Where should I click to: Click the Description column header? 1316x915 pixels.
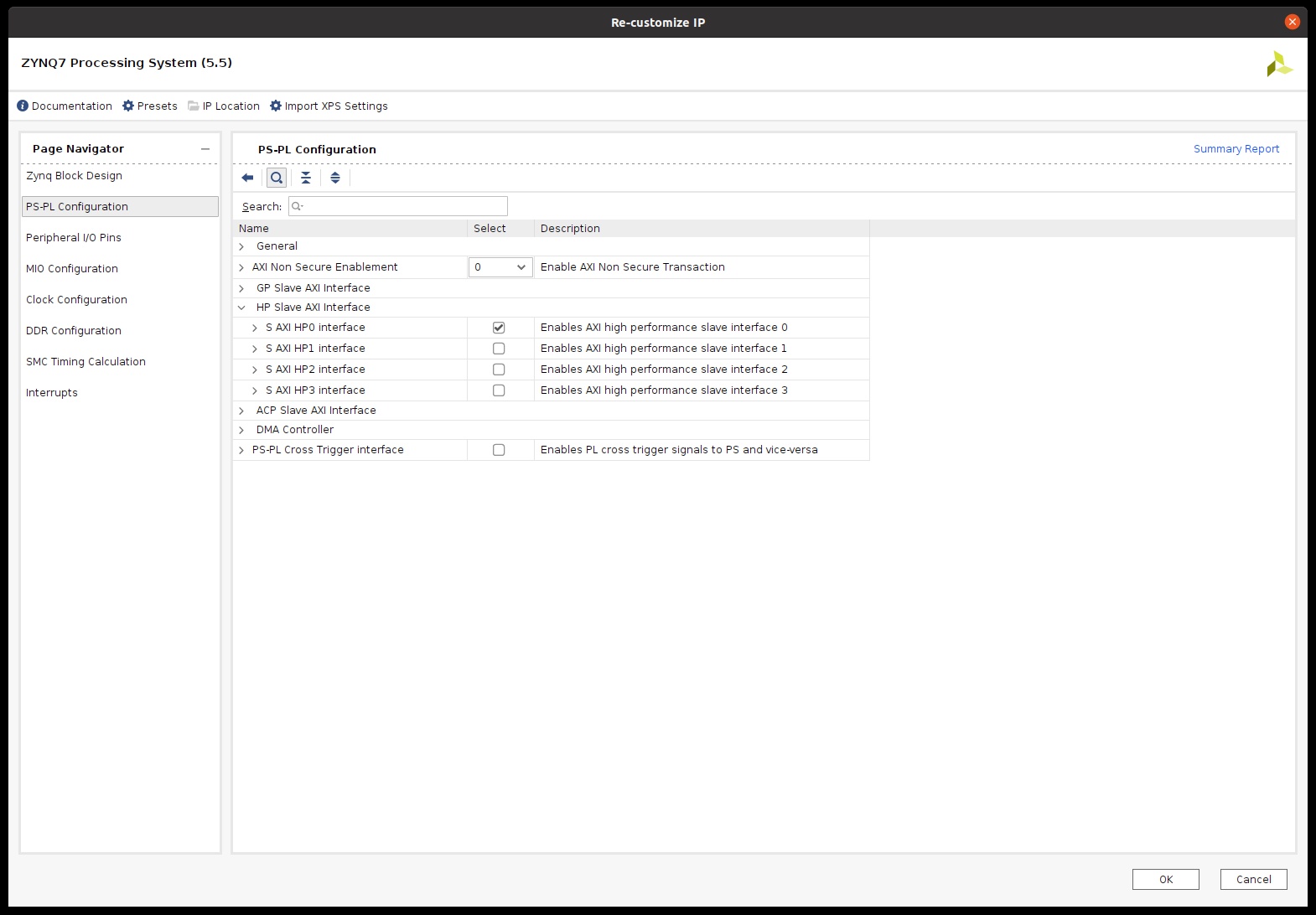click(x=702, y=228)
